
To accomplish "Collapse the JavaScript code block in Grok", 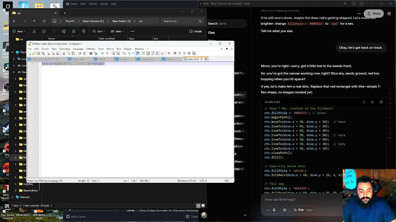I will pyautogui.click(x=364, y=102).
